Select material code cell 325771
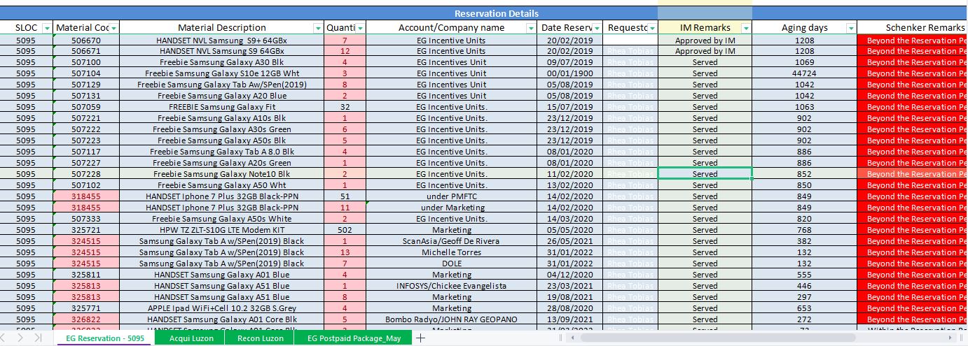Screen dimensions: 968x346 [x=86, y=308]
